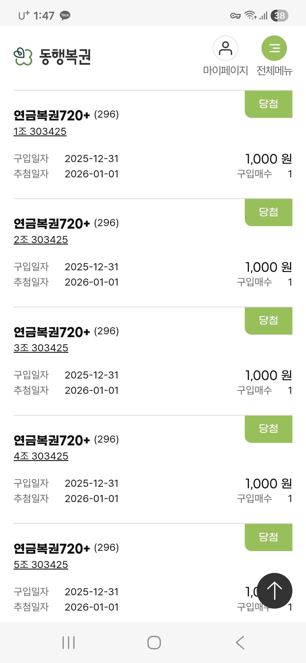Tap the battery level indicator
The height and width of the screenshot is (663, 306).
(279, 16)
